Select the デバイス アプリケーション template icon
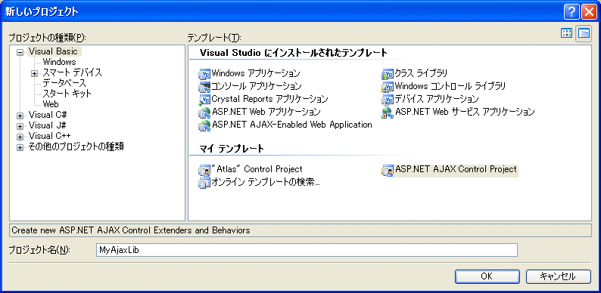 [x=388, y=100]
